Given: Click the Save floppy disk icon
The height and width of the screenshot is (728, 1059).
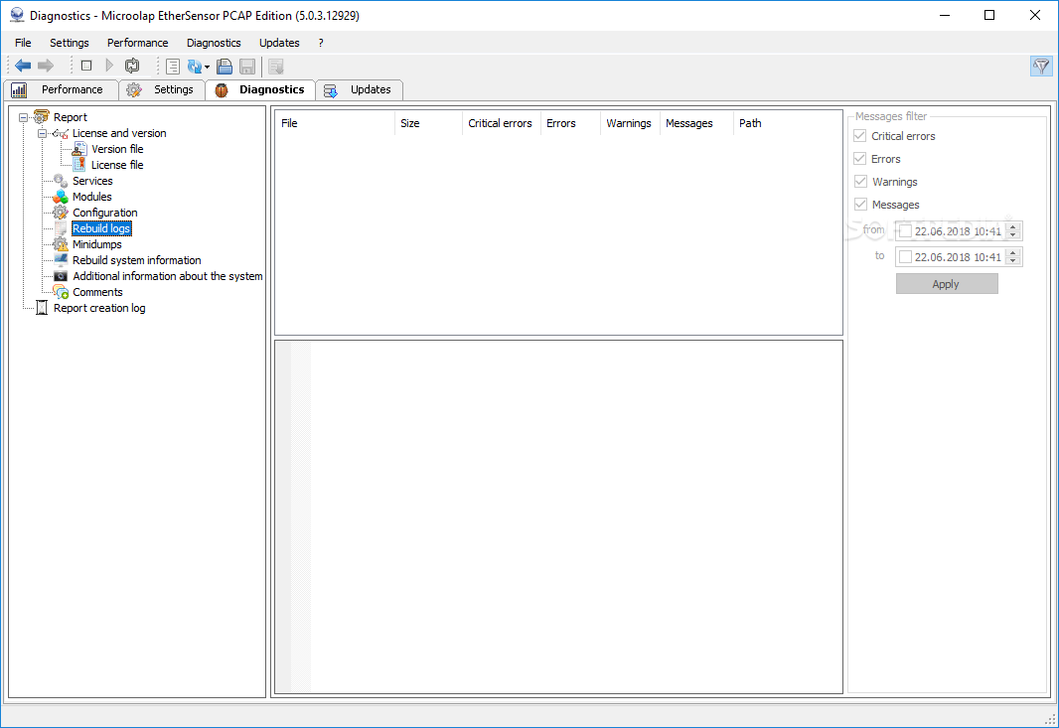Looking at the screenshot, I should point(248,67).
